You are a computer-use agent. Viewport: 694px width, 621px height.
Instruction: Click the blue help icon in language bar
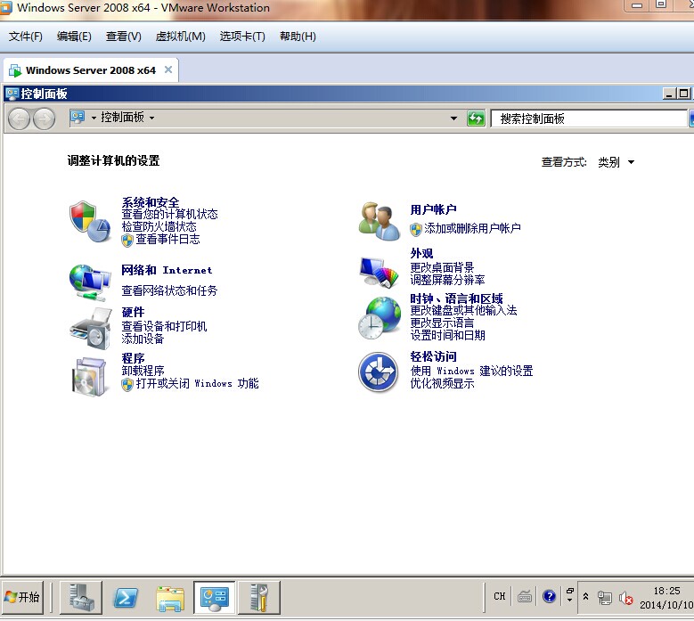[x=549, y=596]
